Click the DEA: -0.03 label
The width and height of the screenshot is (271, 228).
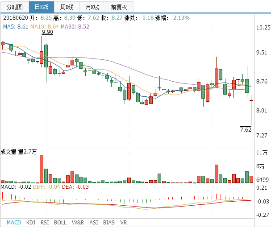[x=75, y=187]
